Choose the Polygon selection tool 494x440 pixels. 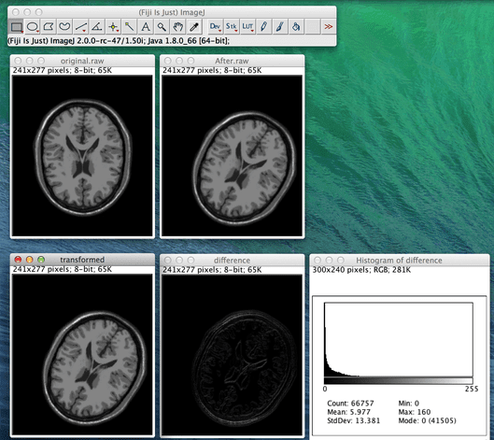49,27
